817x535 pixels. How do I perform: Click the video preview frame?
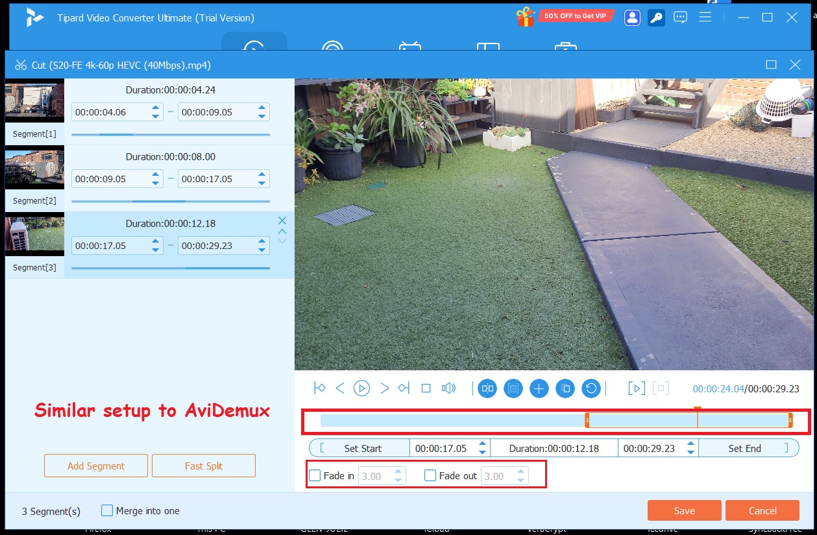click(555, 224)
